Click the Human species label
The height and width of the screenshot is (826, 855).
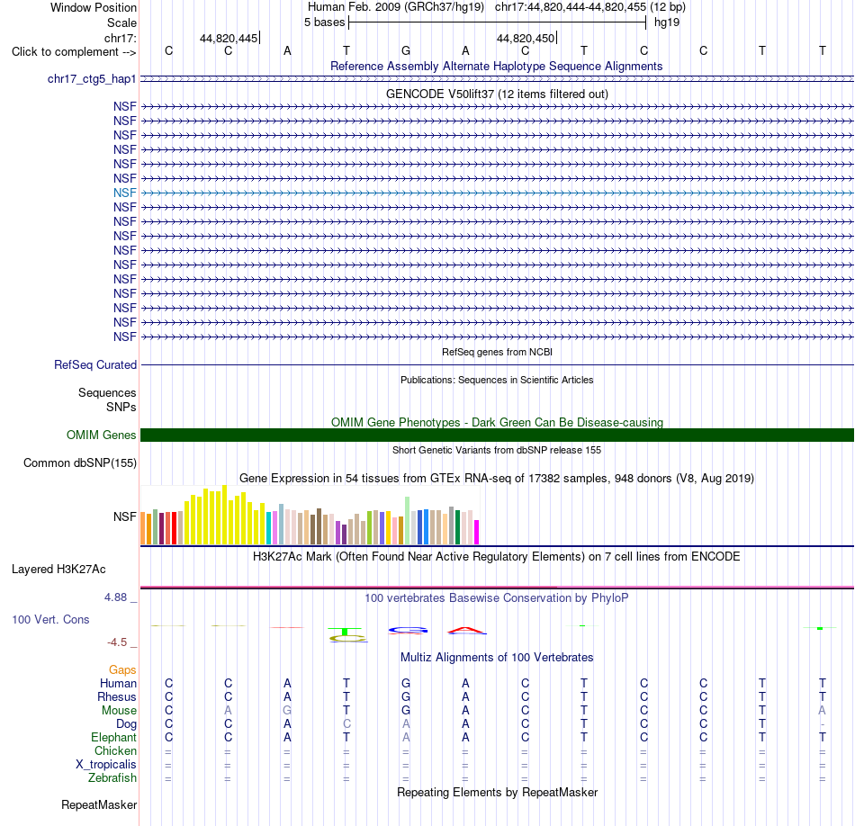118,683
